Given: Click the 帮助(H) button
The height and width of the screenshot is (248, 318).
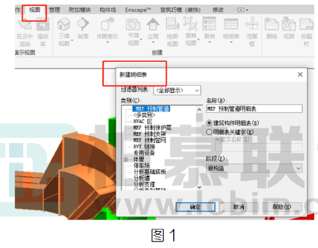Looking at the screenshot, I should [282, 207].
